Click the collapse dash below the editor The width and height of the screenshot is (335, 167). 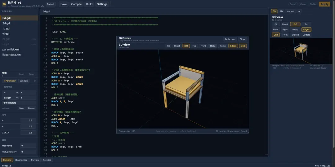pyautogui.click(x=266, y=155)
